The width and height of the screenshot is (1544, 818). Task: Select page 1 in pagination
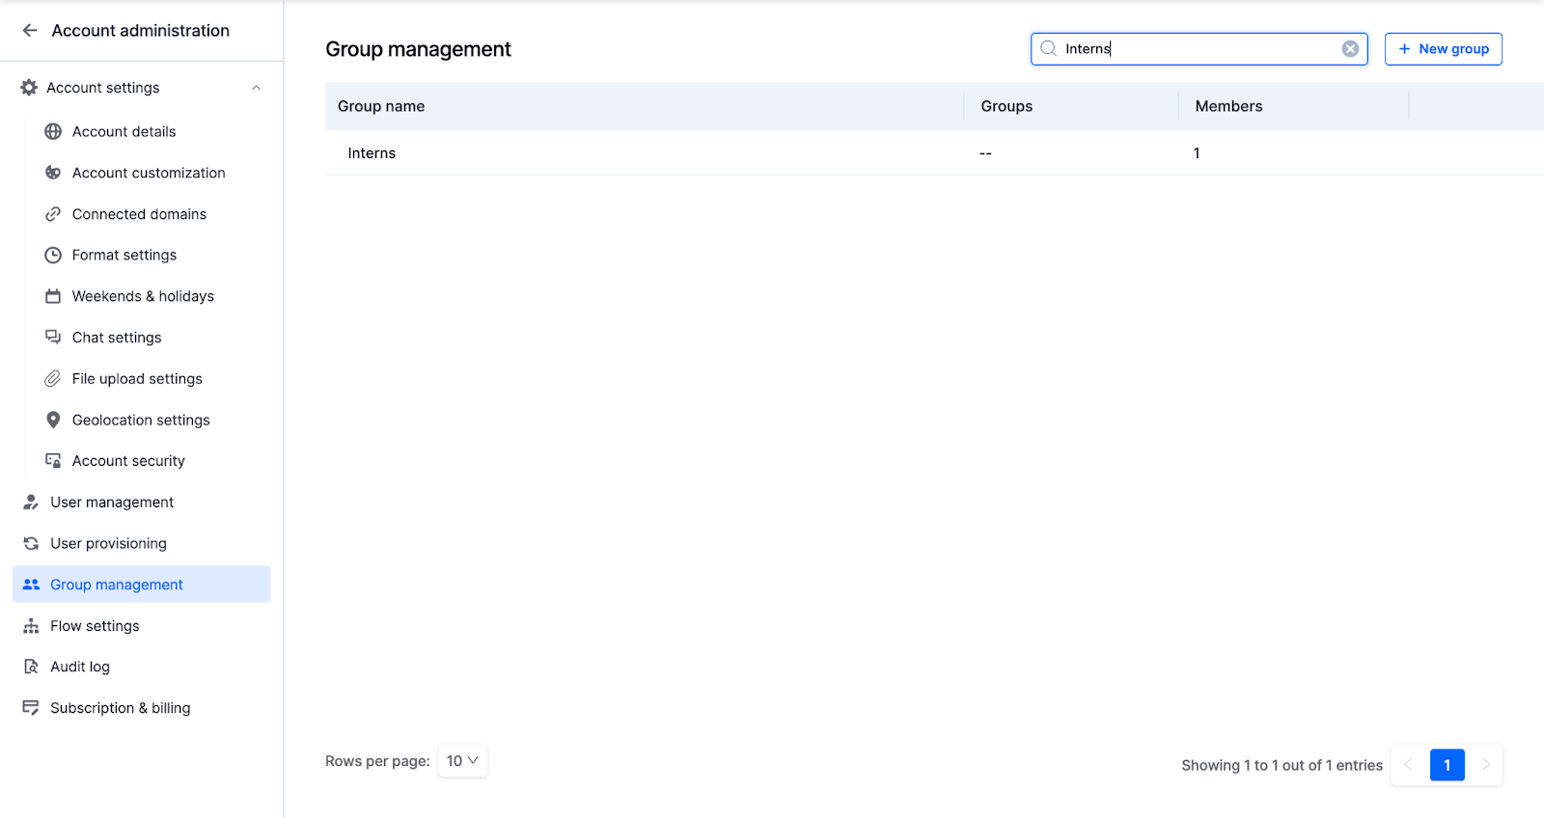(1447, 765)
